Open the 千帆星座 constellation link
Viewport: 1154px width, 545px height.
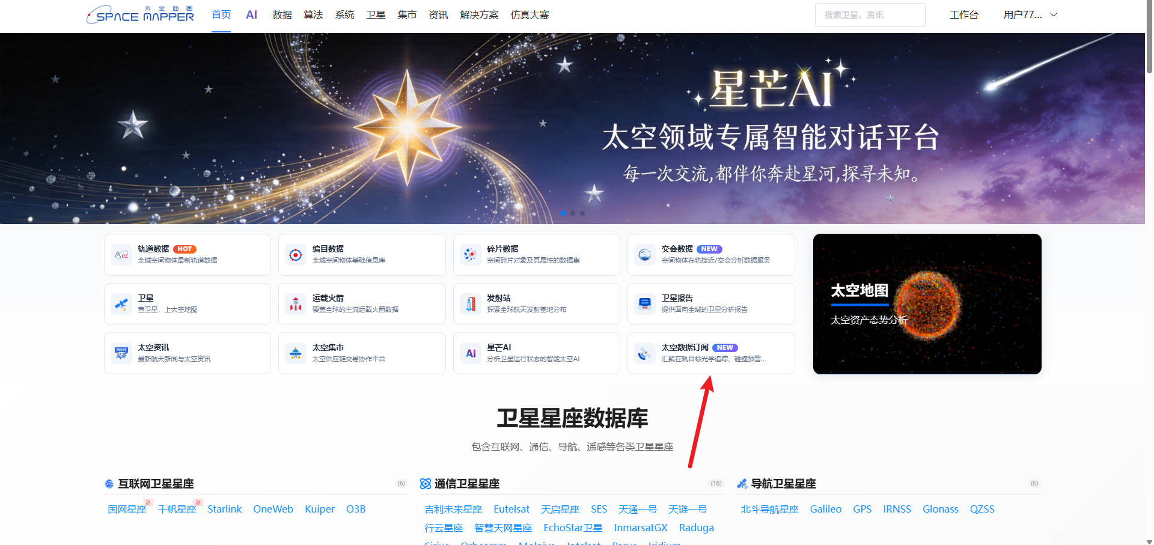point(177,510)
